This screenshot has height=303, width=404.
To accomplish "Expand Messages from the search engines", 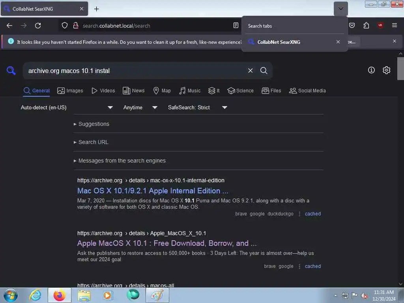I will tap(120, 161).
